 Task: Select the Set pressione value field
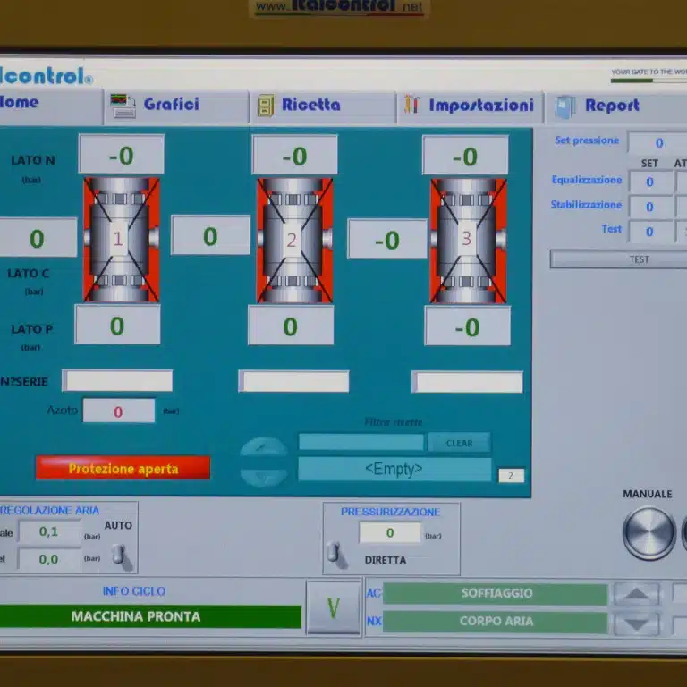pyautogui.click(x=657, y=143)
